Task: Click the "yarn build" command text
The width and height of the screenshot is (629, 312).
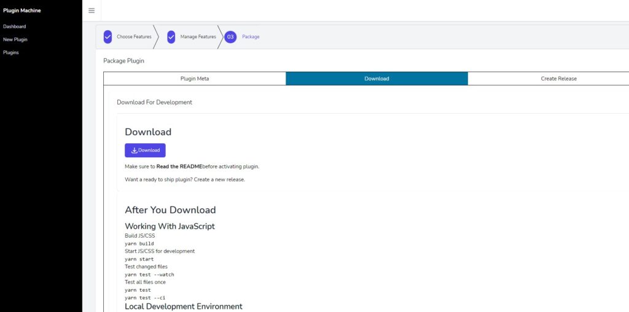Action: pyautogui.click(x=139, y=243)
